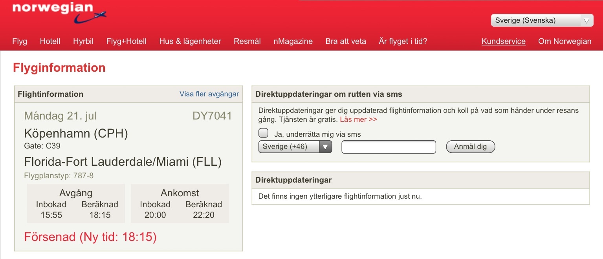Click the Direktuppdateringar om rutten via sms header
The image size is (603, 259).
click(x=328, y=94)
